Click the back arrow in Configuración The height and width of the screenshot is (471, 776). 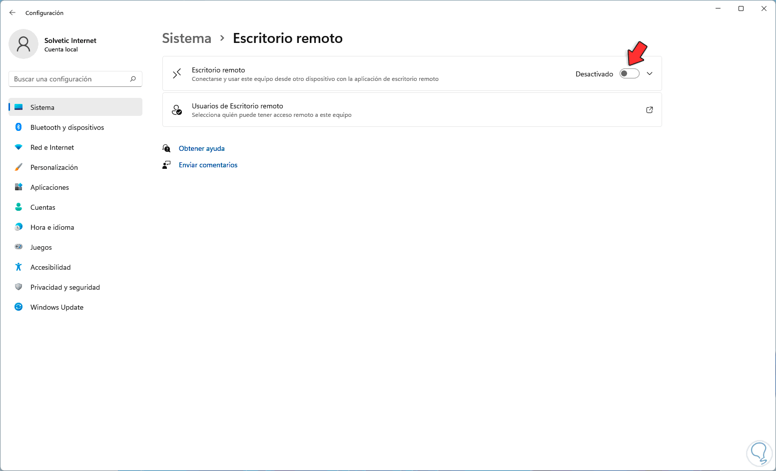[12, 12]
